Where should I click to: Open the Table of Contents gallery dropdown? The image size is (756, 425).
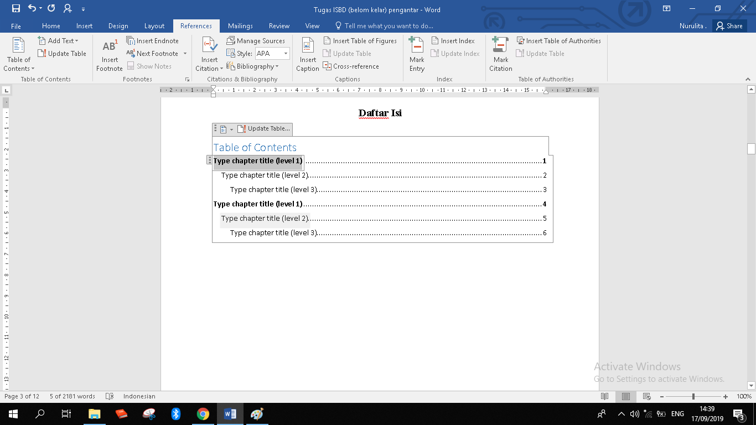(x=19, y=54)
